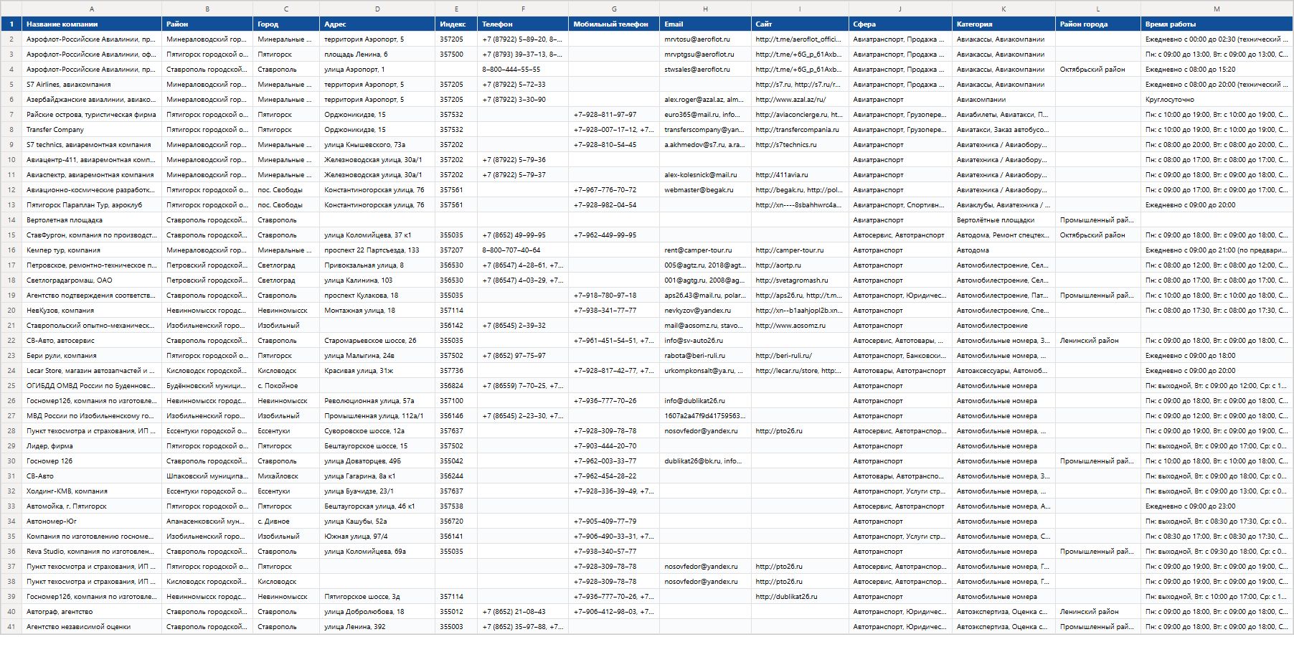
Task: Click the 'Район города' header cell
Action: (x=1098, y=24)
